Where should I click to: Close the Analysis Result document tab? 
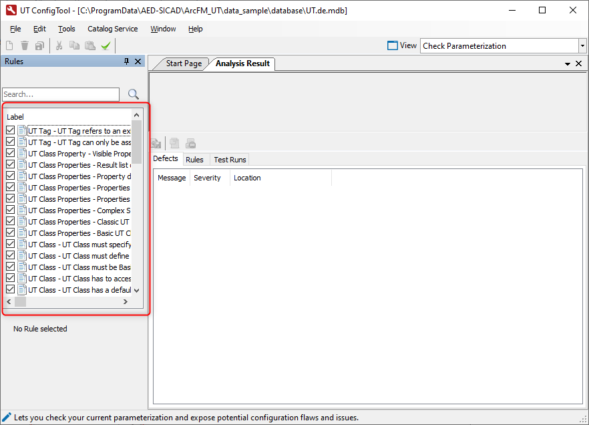click(x=578, y=63)
